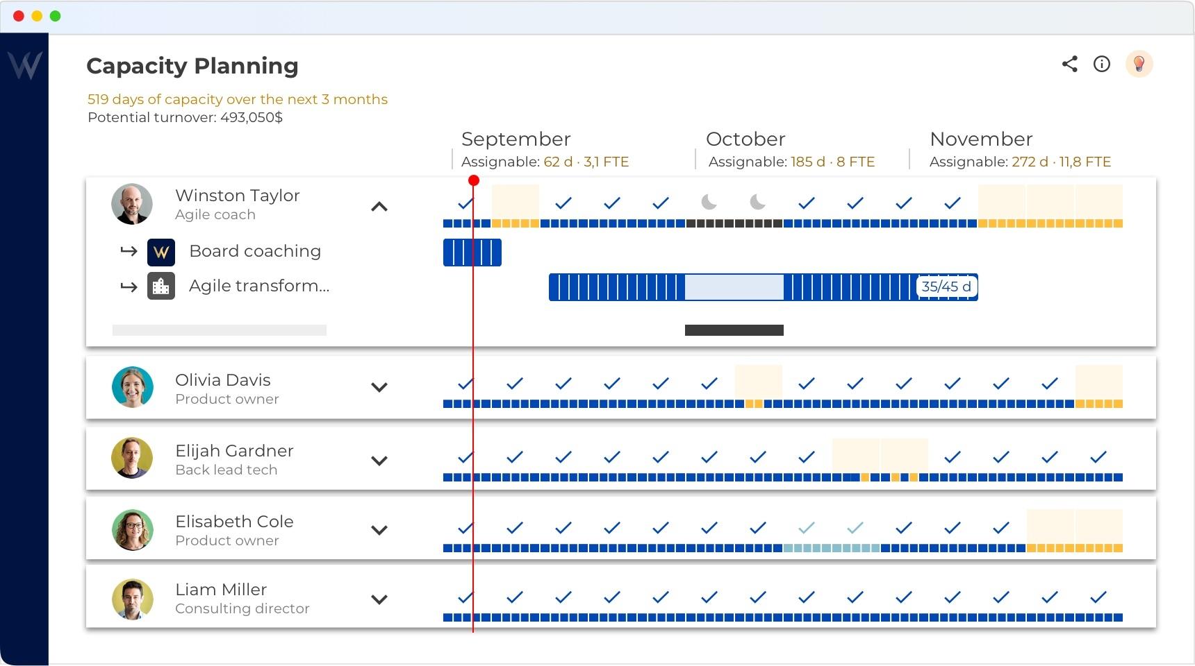
Task: Click Olivia Davis's avatar photo
Action: [132, 387]
